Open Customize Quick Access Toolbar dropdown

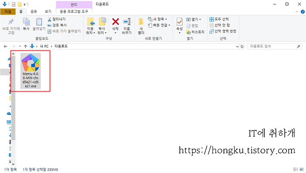[25, 4]
